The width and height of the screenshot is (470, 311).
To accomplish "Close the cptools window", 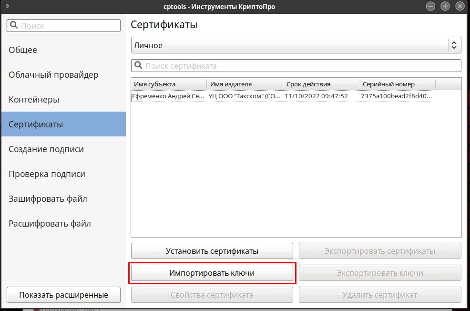I will pyautogui.click(x=460, y=6).
